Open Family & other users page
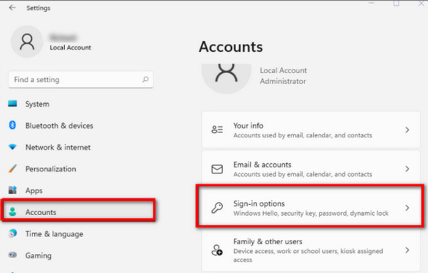The width and height of the screenshot is (428, 273). coord(311,249)
